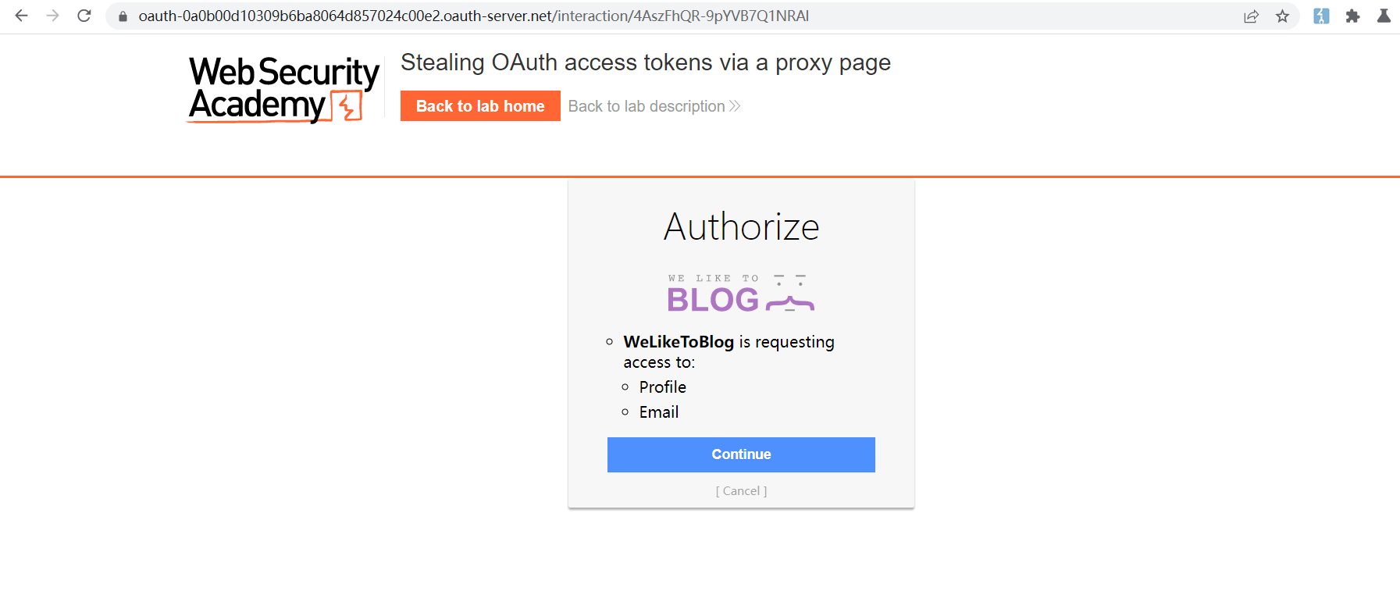Screen dimensions: 1400x595
Task: Cancel the authorization request
Action: pos(741,491)
